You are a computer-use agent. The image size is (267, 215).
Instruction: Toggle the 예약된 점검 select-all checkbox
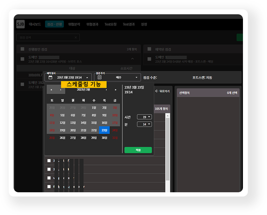149,49
